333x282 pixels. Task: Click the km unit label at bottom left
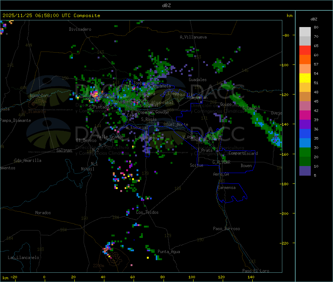[x=5, y=278]
